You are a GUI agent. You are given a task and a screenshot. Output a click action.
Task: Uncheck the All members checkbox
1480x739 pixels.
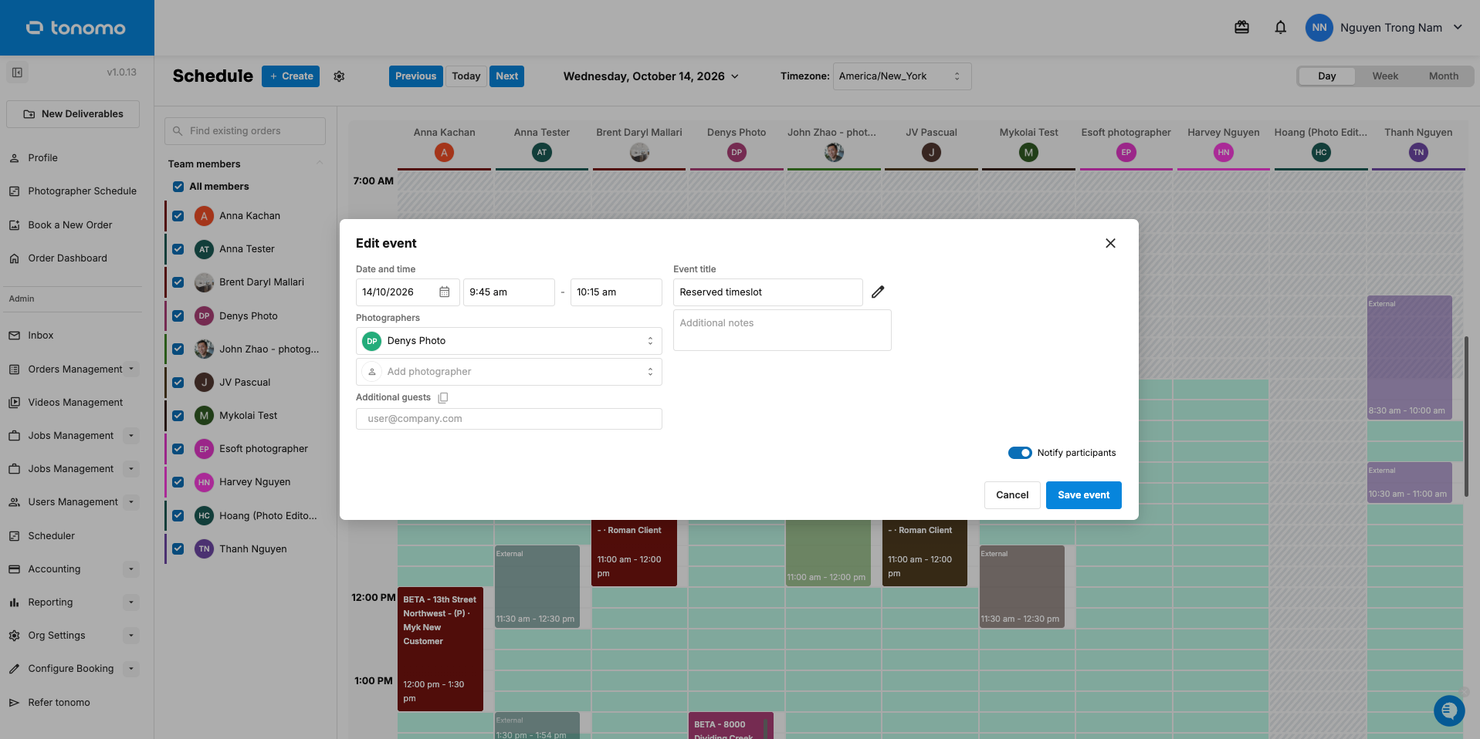[178, 187]
